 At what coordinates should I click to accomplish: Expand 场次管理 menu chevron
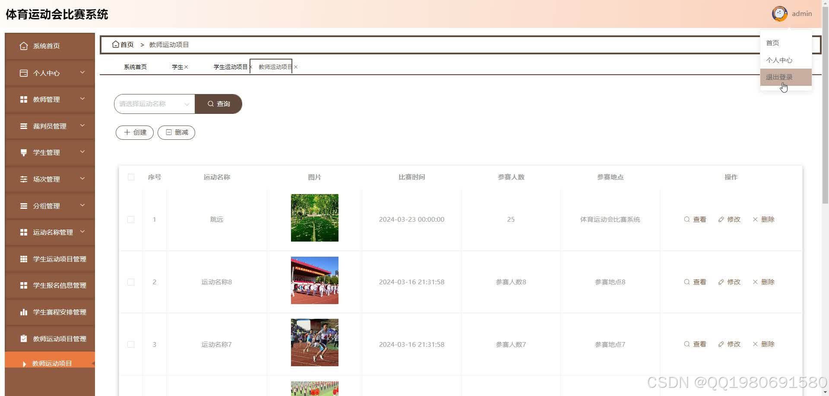82,179
